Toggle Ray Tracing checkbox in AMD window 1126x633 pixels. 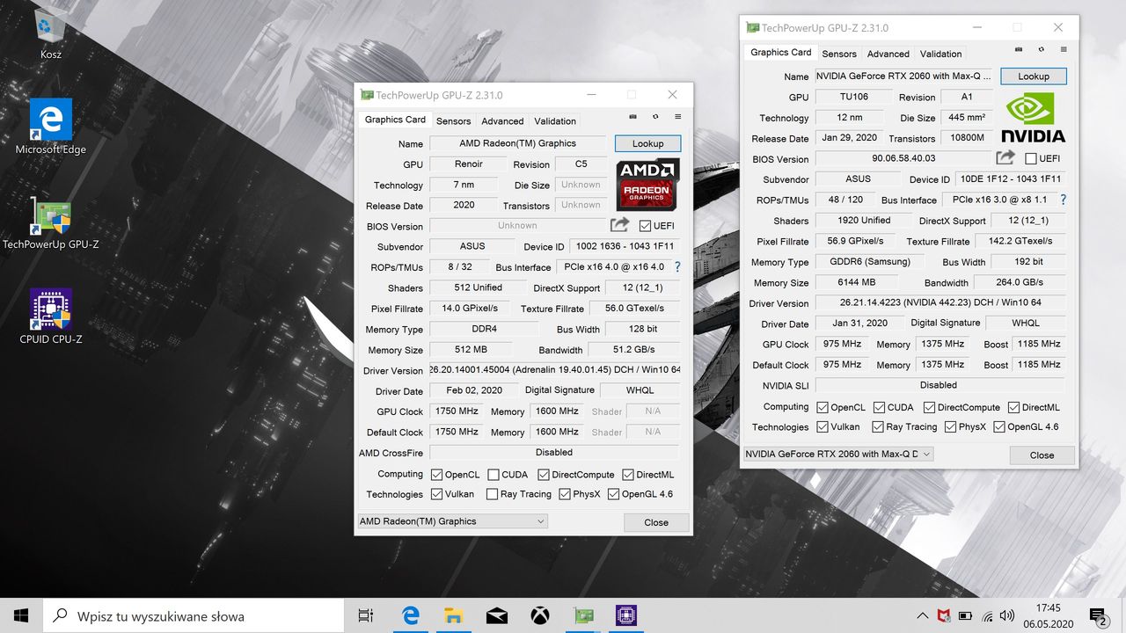(x=492, y=494)
